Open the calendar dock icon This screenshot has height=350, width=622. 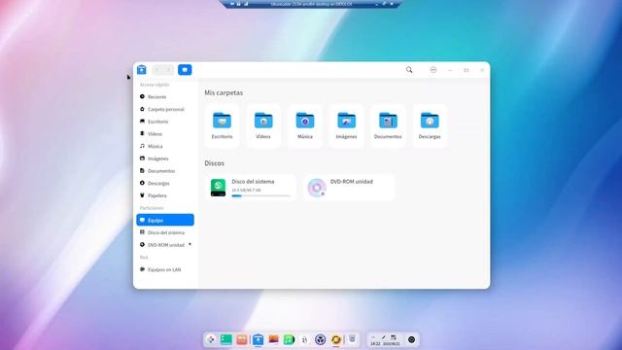point(304,339)
